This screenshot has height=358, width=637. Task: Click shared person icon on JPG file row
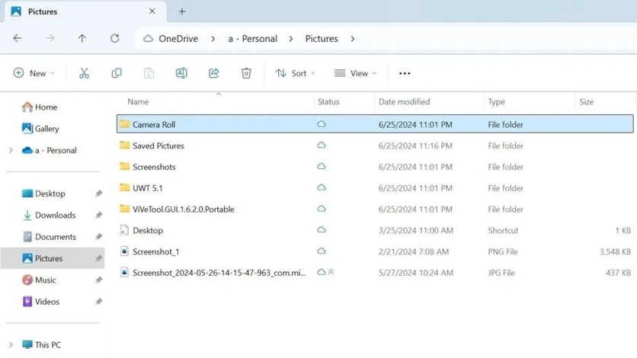point(331,273)
